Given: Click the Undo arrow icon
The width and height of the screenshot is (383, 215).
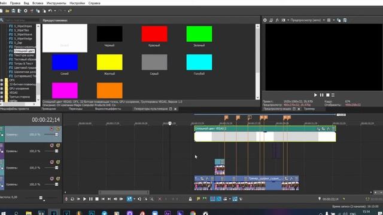Looking at the screenshot, I should point(50,11).
